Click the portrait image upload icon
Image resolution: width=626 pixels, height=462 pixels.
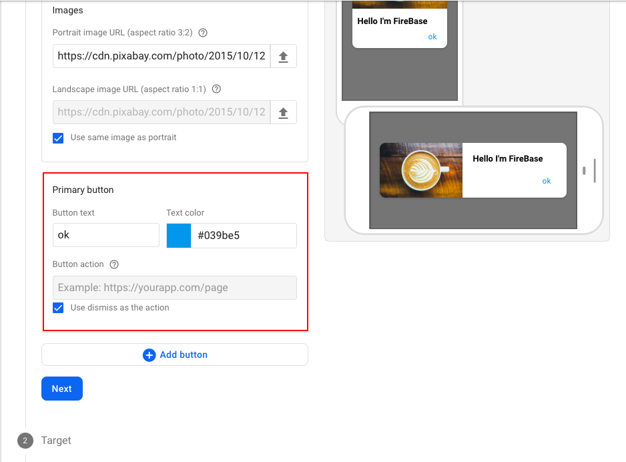pyautogui.click(x=283, y=56)
